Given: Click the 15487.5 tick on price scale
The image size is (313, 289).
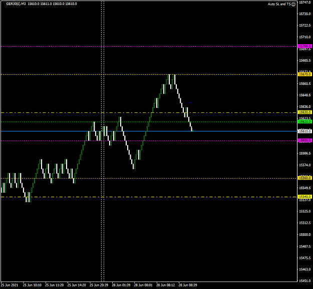Looking at the screenshot, I should pos(304,246).
